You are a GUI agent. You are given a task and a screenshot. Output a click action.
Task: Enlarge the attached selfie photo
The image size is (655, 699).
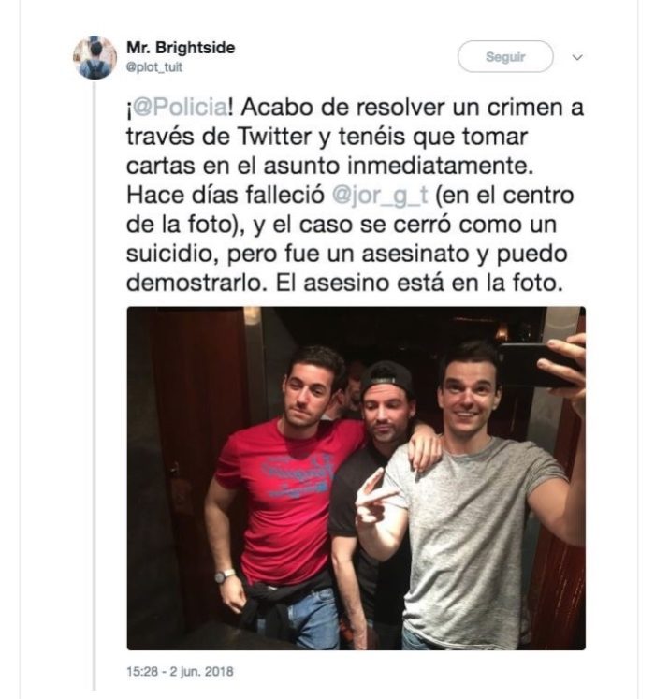[x=356, y=478]
